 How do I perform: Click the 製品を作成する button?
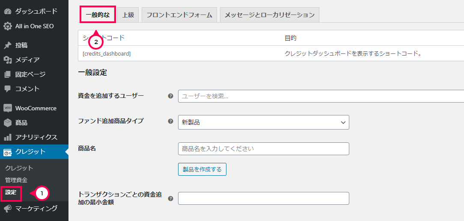tap(202, 169)
